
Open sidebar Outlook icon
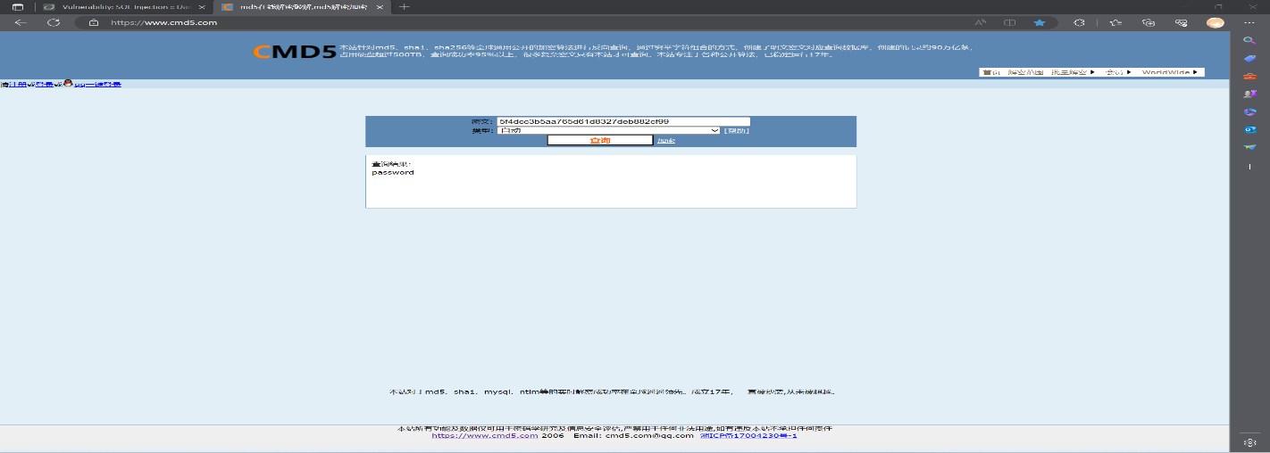click(1249, 129)
